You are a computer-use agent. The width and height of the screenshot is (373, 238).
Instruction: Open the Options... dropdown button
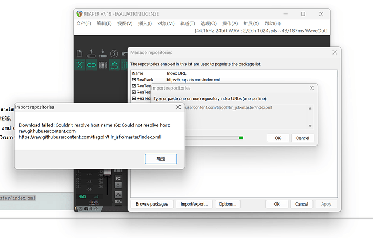(228, 204)
